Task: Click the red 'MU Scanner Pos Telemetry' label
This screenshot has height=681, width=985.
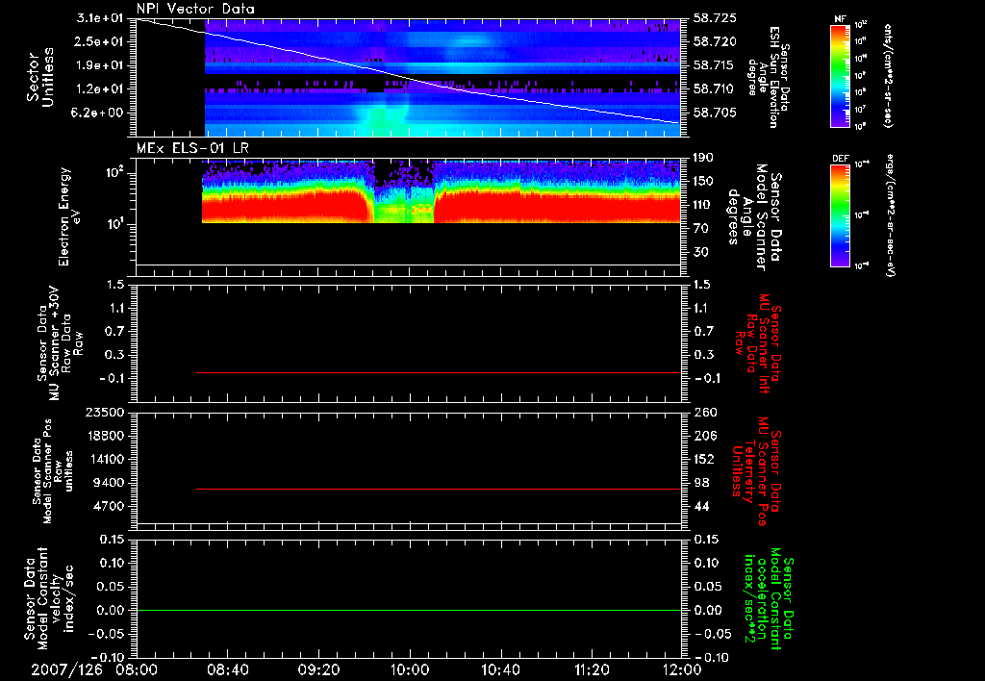Action: 756,470
